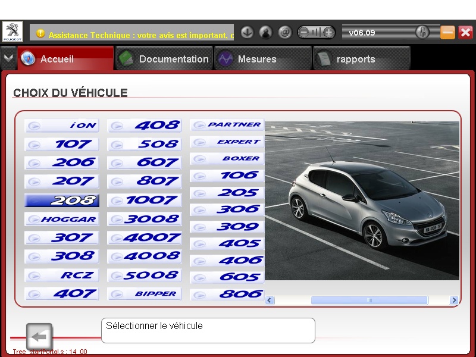Select the 4007 vehicle
Screen dimensions: 476x357
(145, 237)
